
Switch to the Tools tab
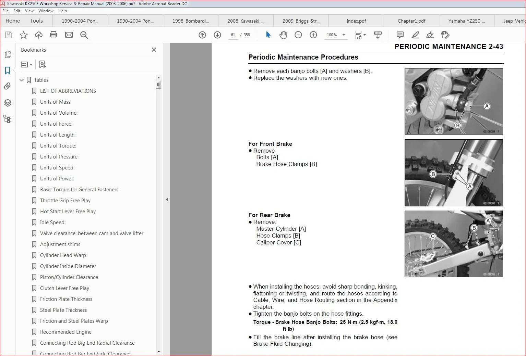(x=36, y=21)
